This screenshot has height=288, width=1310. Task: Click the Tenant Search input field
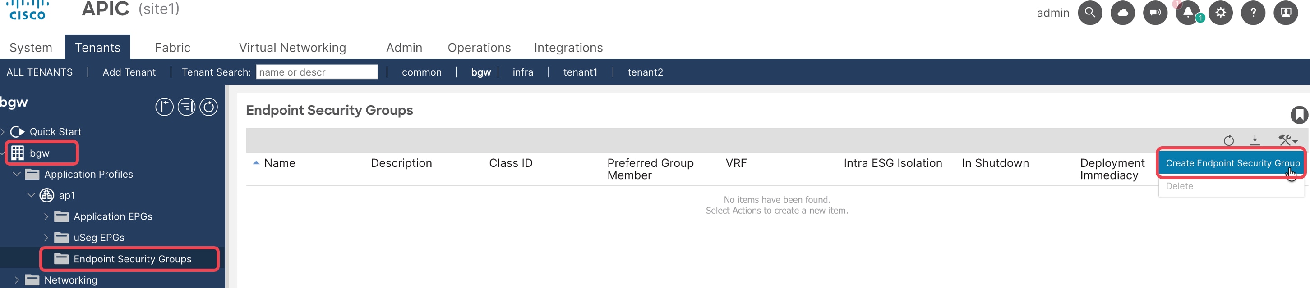click(316, 72)
